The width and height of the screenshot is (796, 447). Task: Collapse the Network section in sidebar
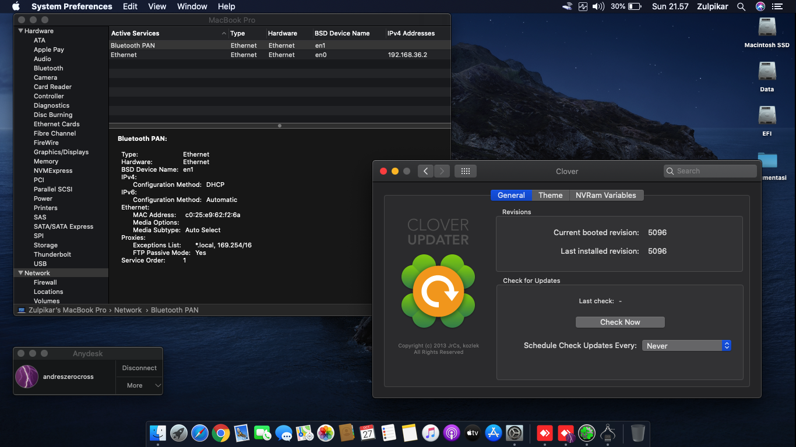pyautogui.click(x=21, y=273)
